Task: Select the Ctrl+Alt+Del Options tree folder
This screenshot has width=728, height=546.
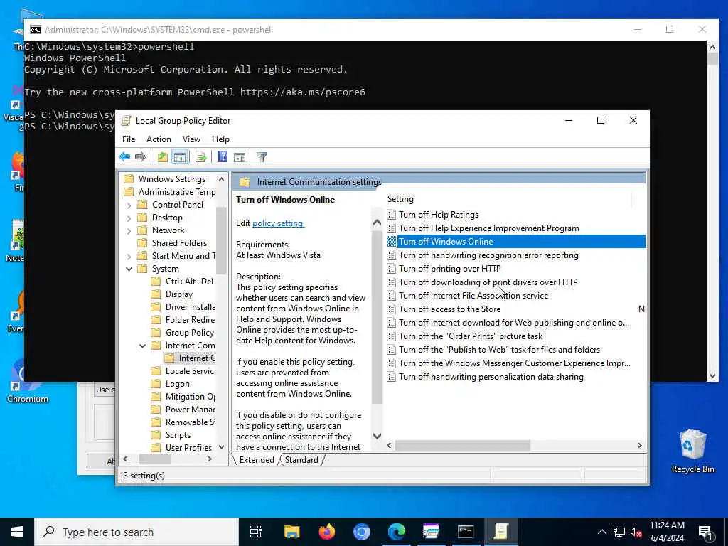Action: coord(189,282)
